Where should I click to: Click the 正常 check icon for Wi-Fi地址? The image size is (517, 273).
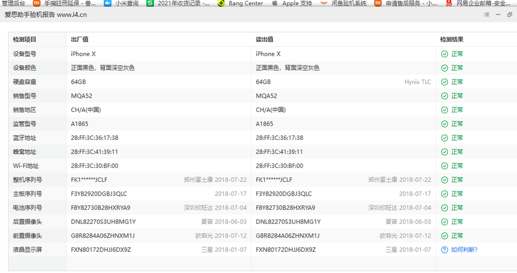[445, 166]
